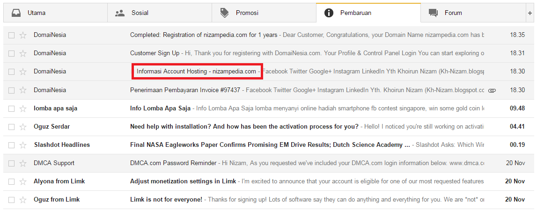Open Limk is not for everyone email

point(166,200)
